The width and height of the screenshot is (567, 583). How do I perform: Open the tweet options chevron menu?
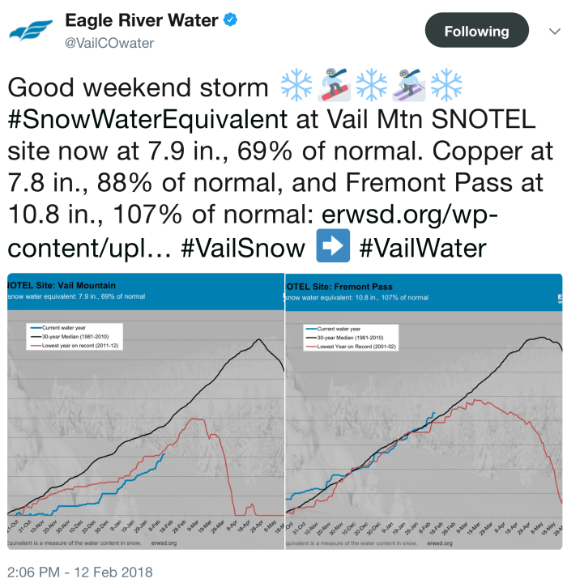pos(544,31)
